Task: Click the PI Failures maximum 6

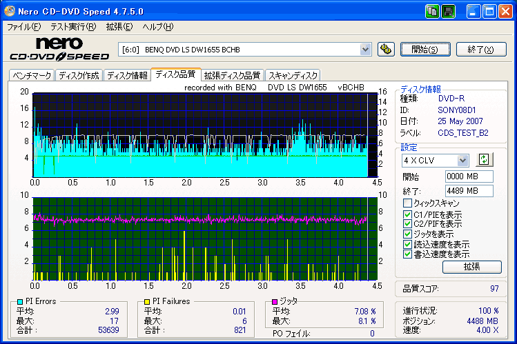Action: coord(244,321)
